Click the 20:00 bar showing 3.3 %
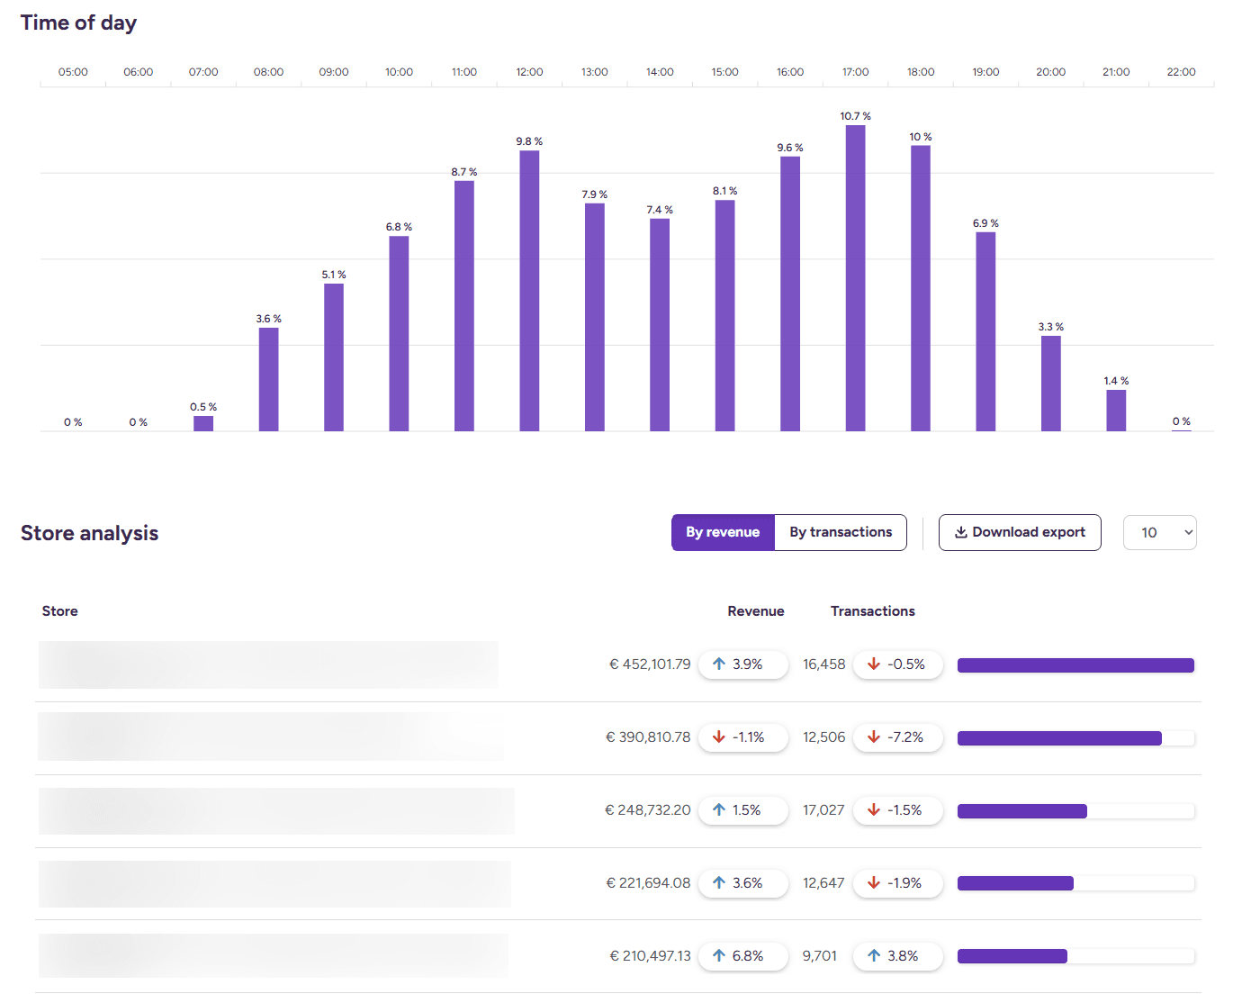Viewport: 1233px width, 994px height. [x=1051, y=384]
